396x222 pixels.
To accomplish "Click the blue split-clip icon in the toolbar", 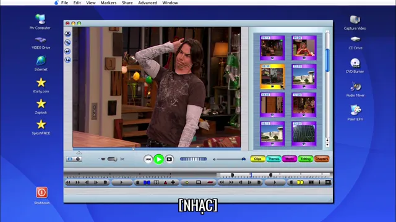I will tap(147, 183).
